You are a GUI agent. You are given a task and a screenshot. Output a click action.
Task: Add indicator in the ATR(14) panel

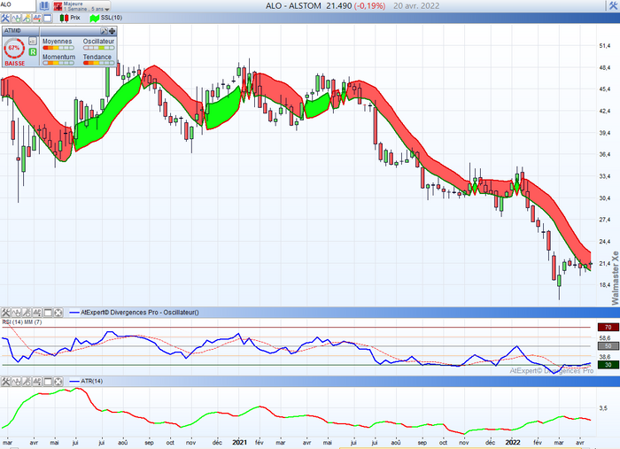16,382
